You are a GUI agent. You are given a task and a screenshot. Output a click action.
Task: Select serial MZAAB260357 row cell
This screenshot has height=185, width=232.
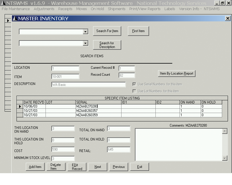point(98,111)
